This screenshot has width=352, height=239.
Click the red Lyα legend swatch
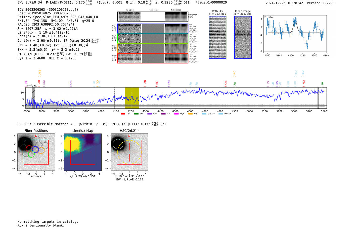pos(123,114)
